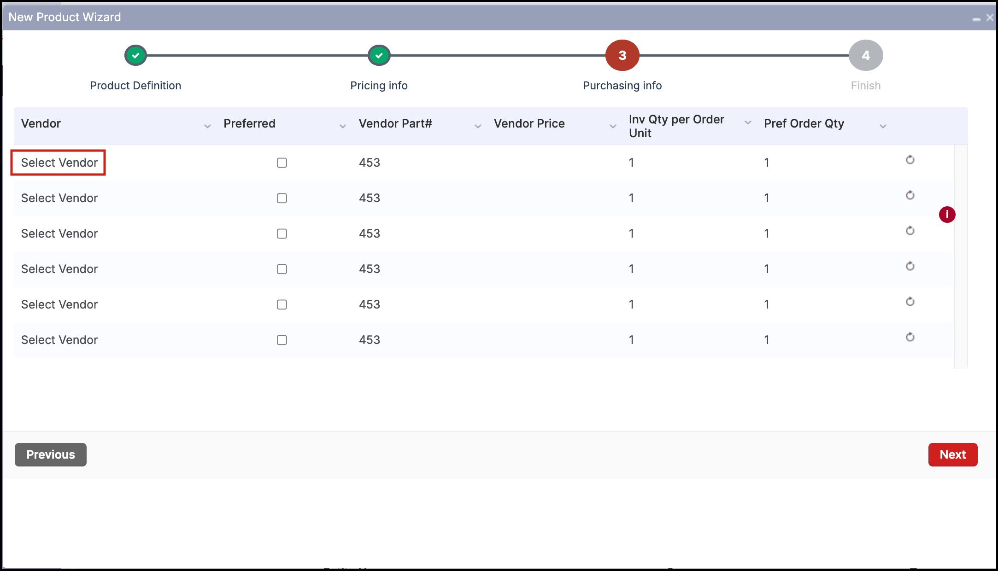Check Preferred in the fifth vendor row
998x571 pixels.
click(x=282, y=304)
